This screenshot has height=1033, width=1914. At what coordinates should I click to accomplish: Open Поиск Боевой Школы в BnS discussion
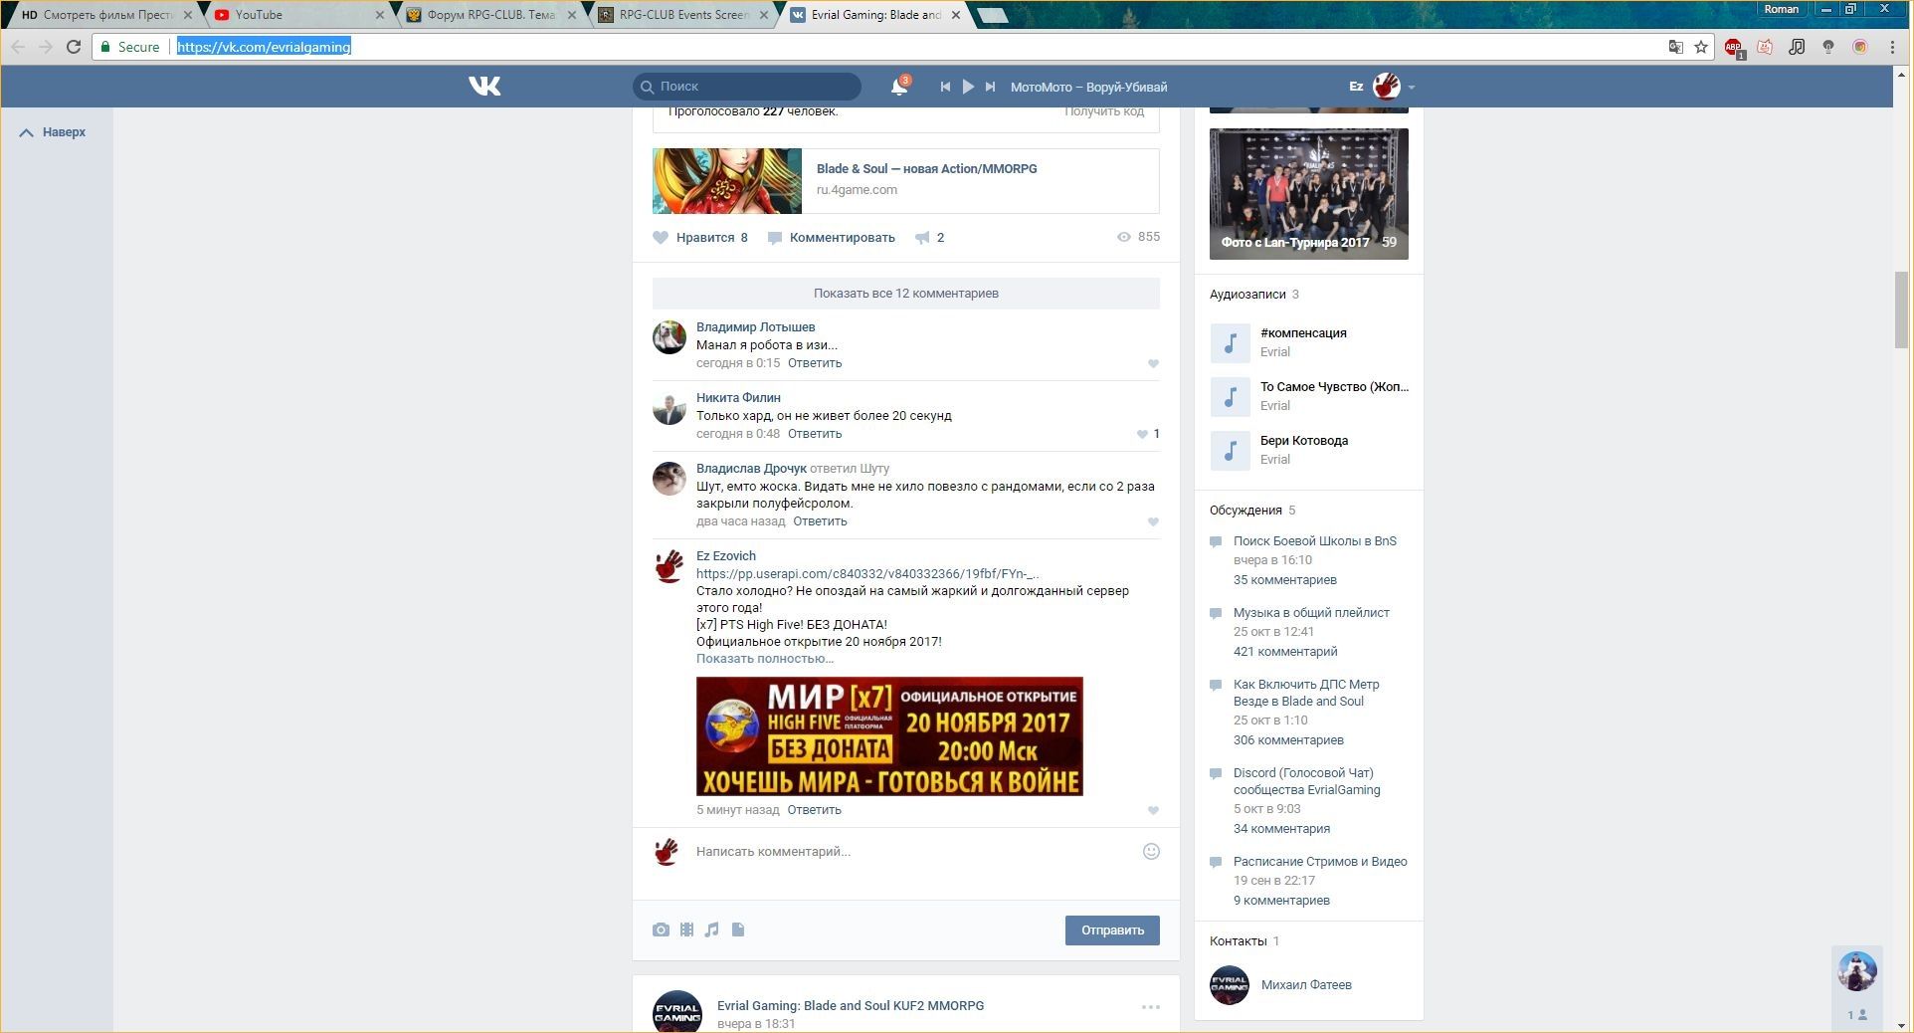(x=1315, y=541)
